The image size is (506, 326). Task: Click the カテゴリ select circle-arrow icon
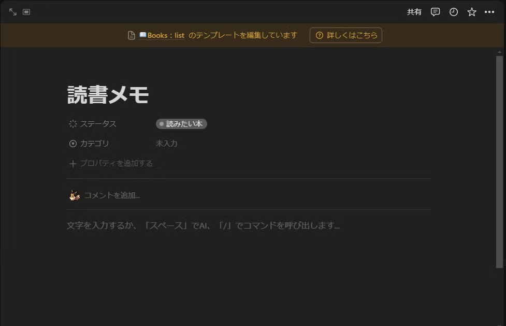[x=73, y=144]
